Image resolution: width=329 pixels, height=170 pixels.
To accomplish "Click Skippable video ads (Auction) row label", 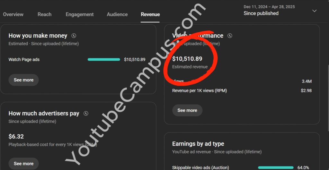I will click(200, 167).
